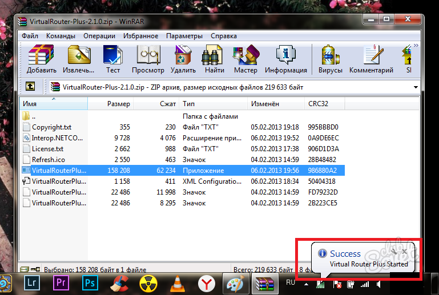
Task: Sort files by Размер column header
Action: tap(119, 104)
